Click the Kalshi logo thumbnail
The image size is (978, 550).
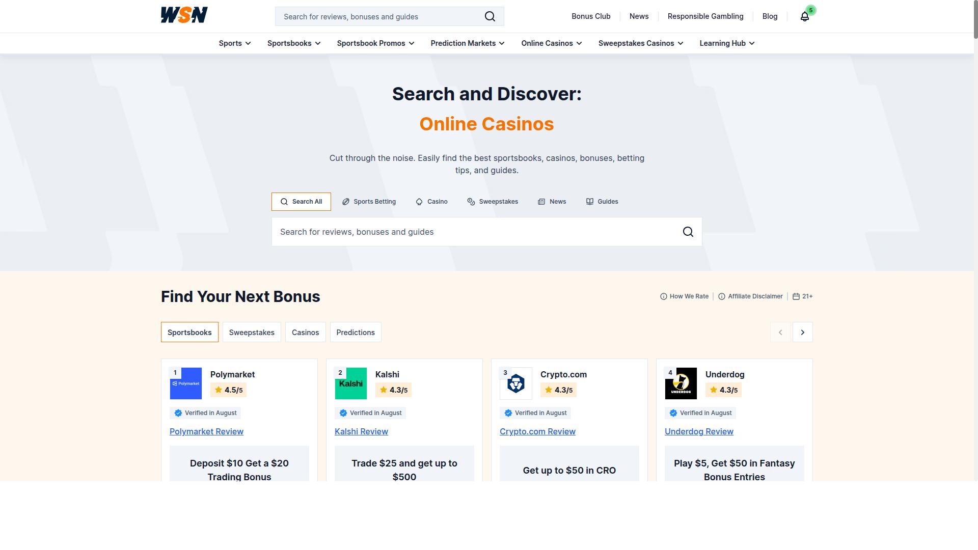(x=351, y=383)
